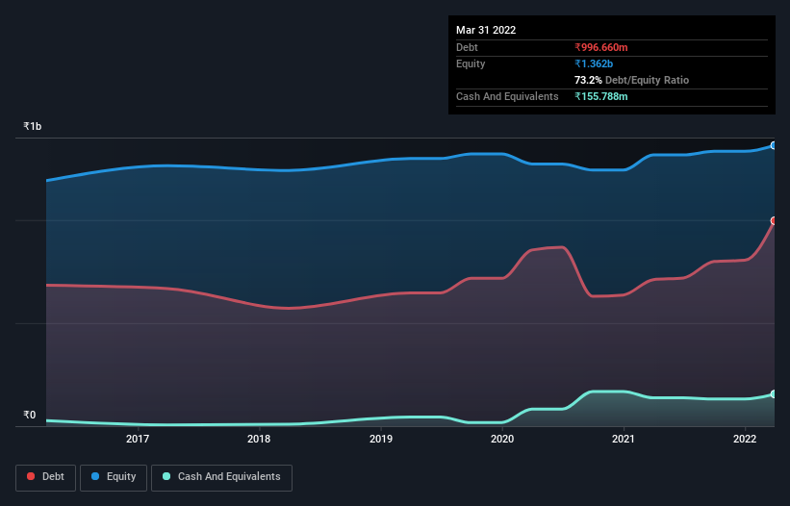Click the red Debt endpoint marker
This screenshot has width=790, height=506.
click(774, 220)
